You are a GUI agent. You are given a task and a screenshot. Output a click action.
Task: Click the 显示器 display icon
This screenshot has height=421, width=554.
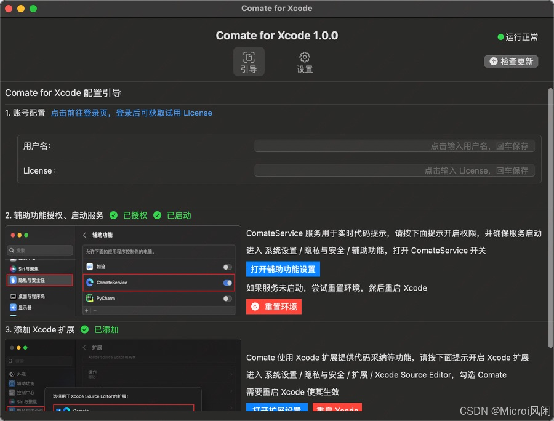(13, 307)
